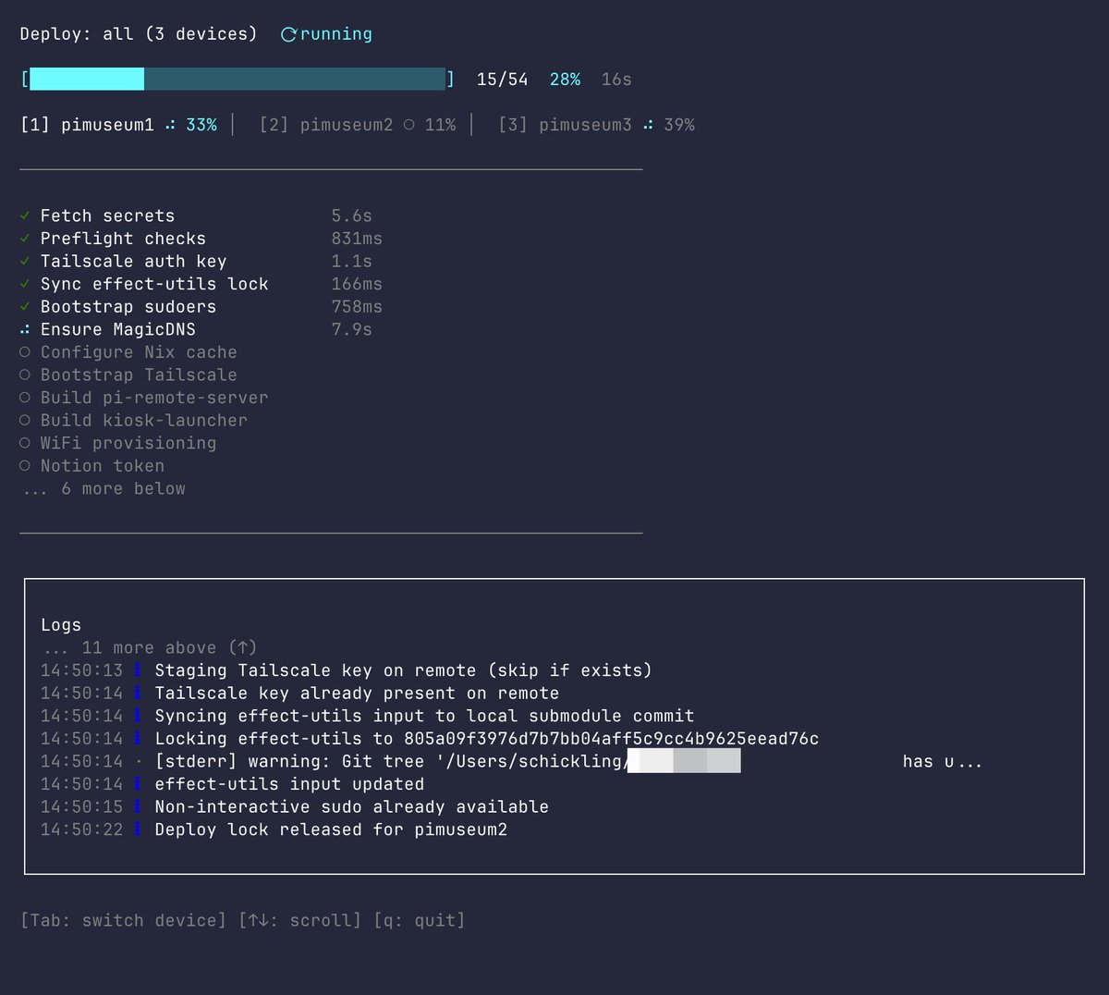Click the pimuseum3 progress spinner icon

[649, 125]
